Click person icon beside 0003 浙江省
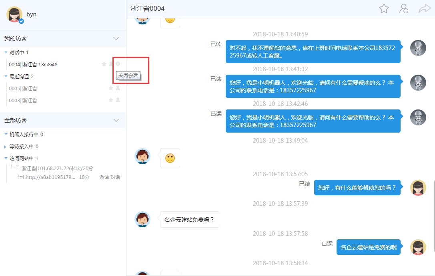This screenshot has width=435, height=276. [x=118, y=100]
